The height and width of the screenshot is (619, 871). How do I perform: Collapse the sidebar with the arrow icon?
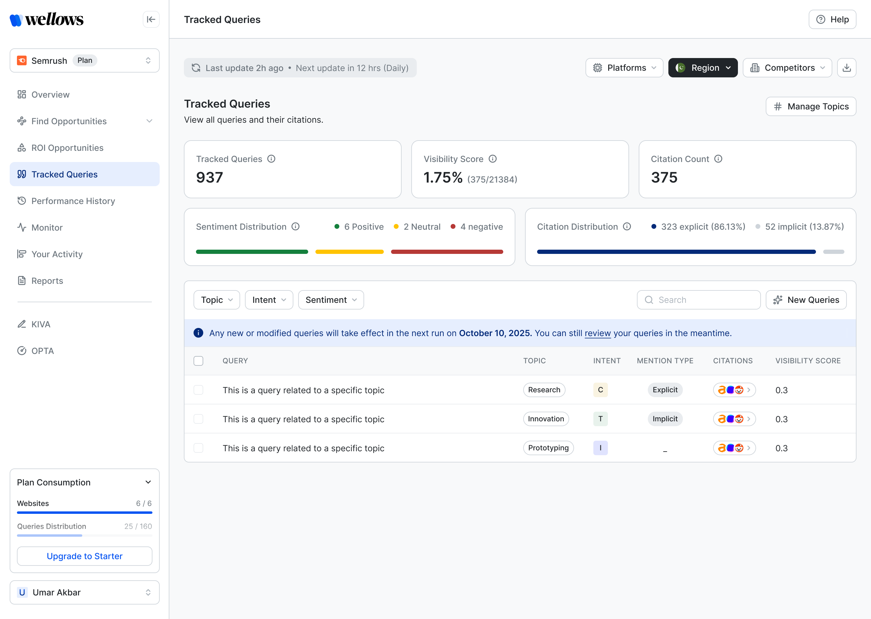(151, 19)
